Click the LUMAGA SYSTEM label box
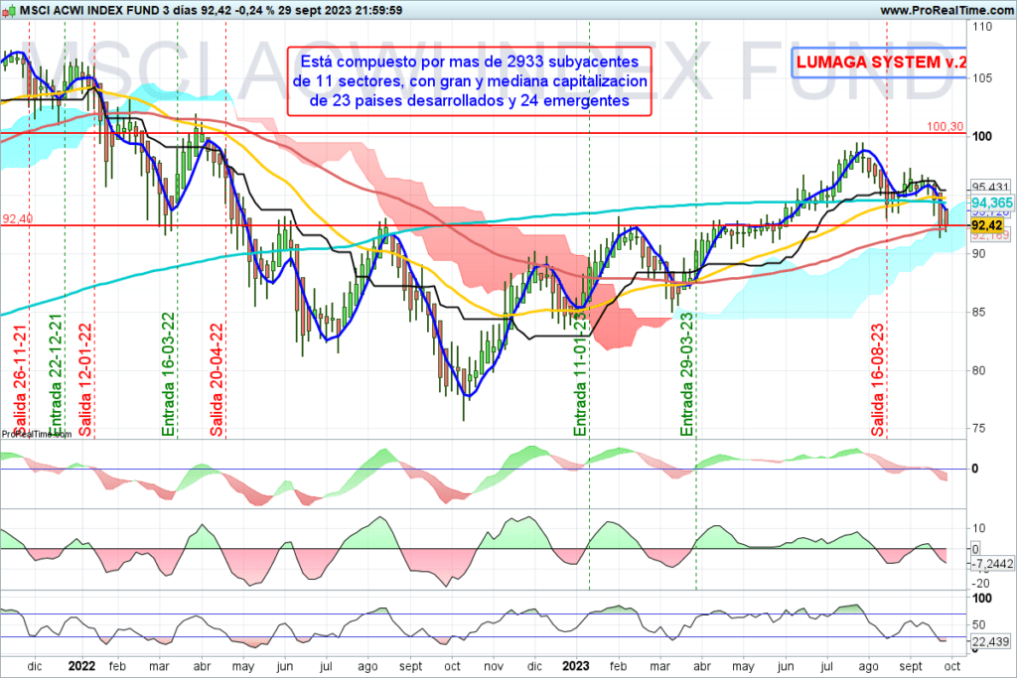1017x678 pixels. tap(879, 63)
